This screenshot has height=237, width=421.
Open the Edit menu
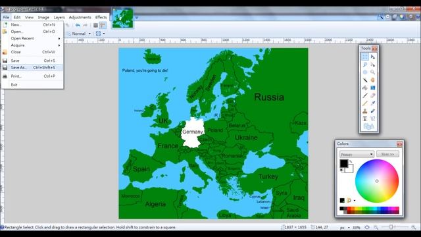[x=17, y=17]
